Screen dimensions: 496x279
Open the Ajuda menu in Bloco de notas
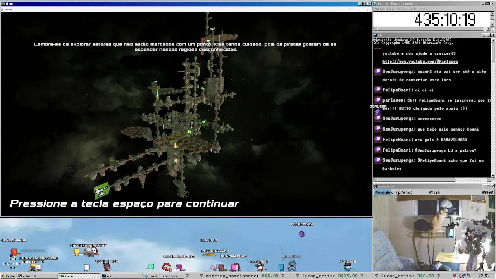[x=424, y=9]
